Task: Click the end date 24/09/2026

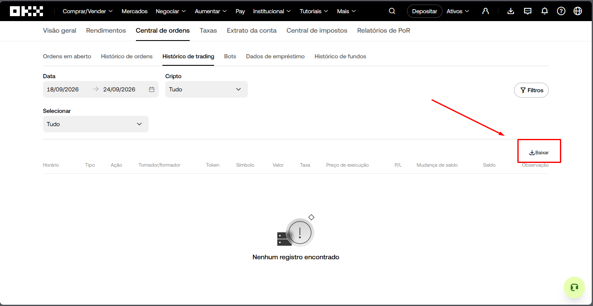Action: (x=119, y=89)
